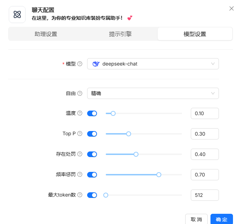Expand the 自由 preset dropdown showing 精确
This screenshot has height=224, width=240.
153,93
